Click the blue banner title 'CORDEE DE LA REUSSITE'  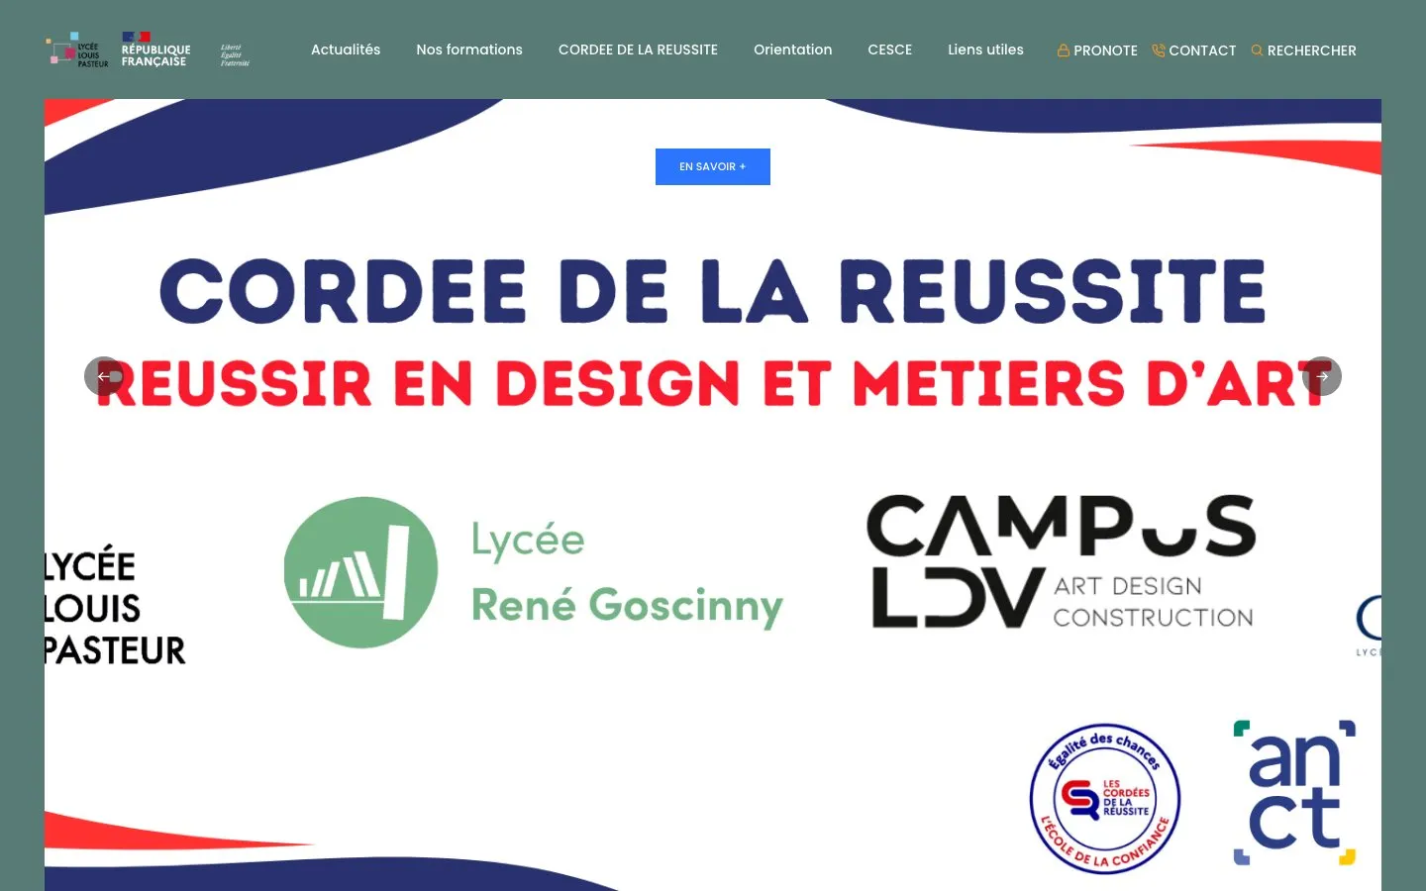(x=713, y=291)
